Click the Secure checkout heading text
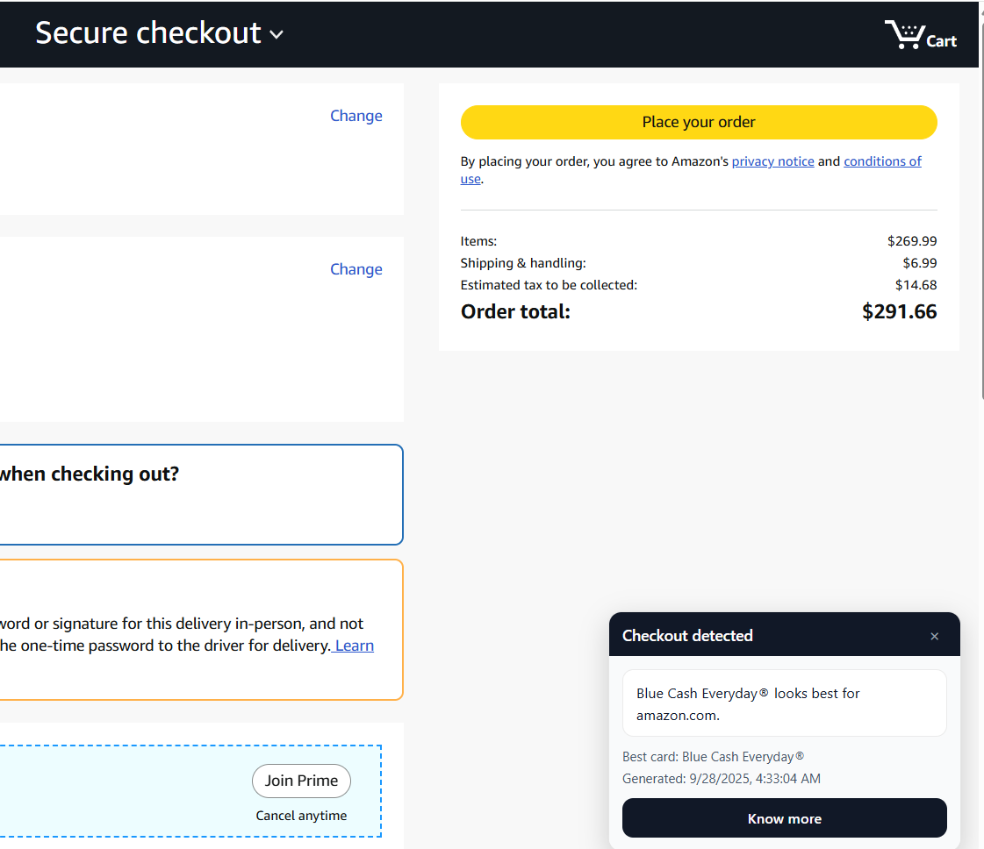The width and height of the screenshot is (984, 849). point(147,33)
